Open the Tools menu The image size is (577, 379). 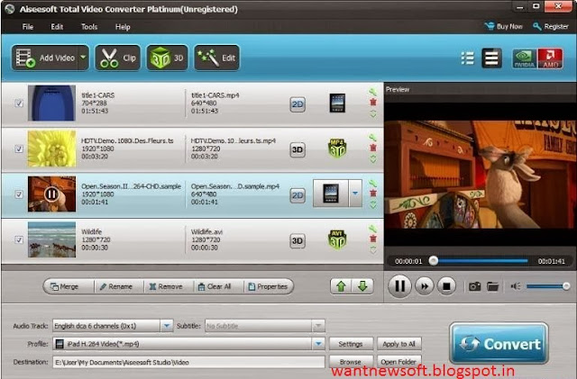(89, 27)
